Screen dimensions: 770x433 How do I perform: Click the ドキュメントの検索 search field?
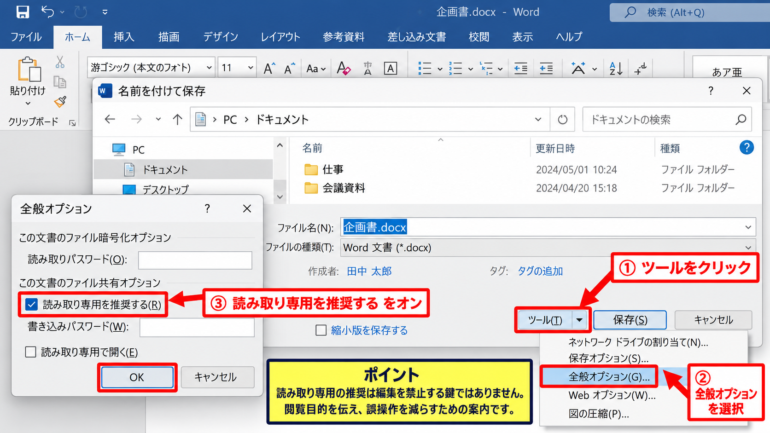click(667, 120)
